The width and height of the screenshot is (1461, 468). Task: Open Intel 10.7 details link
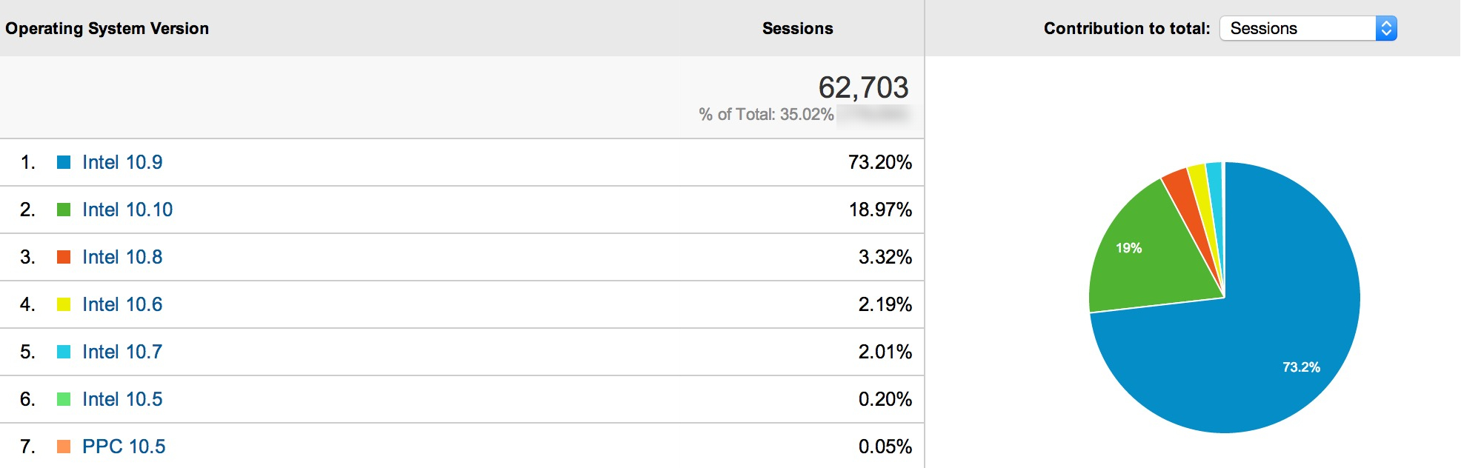[122, 352]
